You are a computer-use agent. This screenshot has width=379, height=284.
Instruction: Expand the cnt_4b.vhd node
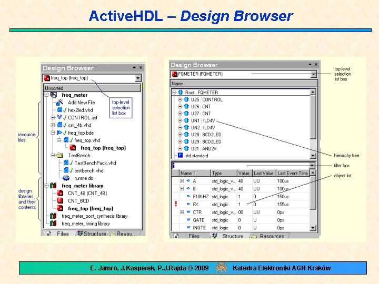[53, 125]
